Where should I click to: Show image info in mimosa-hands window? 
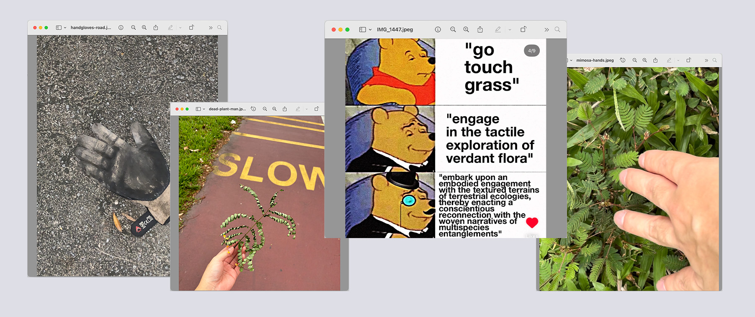[x=623, y=60]
